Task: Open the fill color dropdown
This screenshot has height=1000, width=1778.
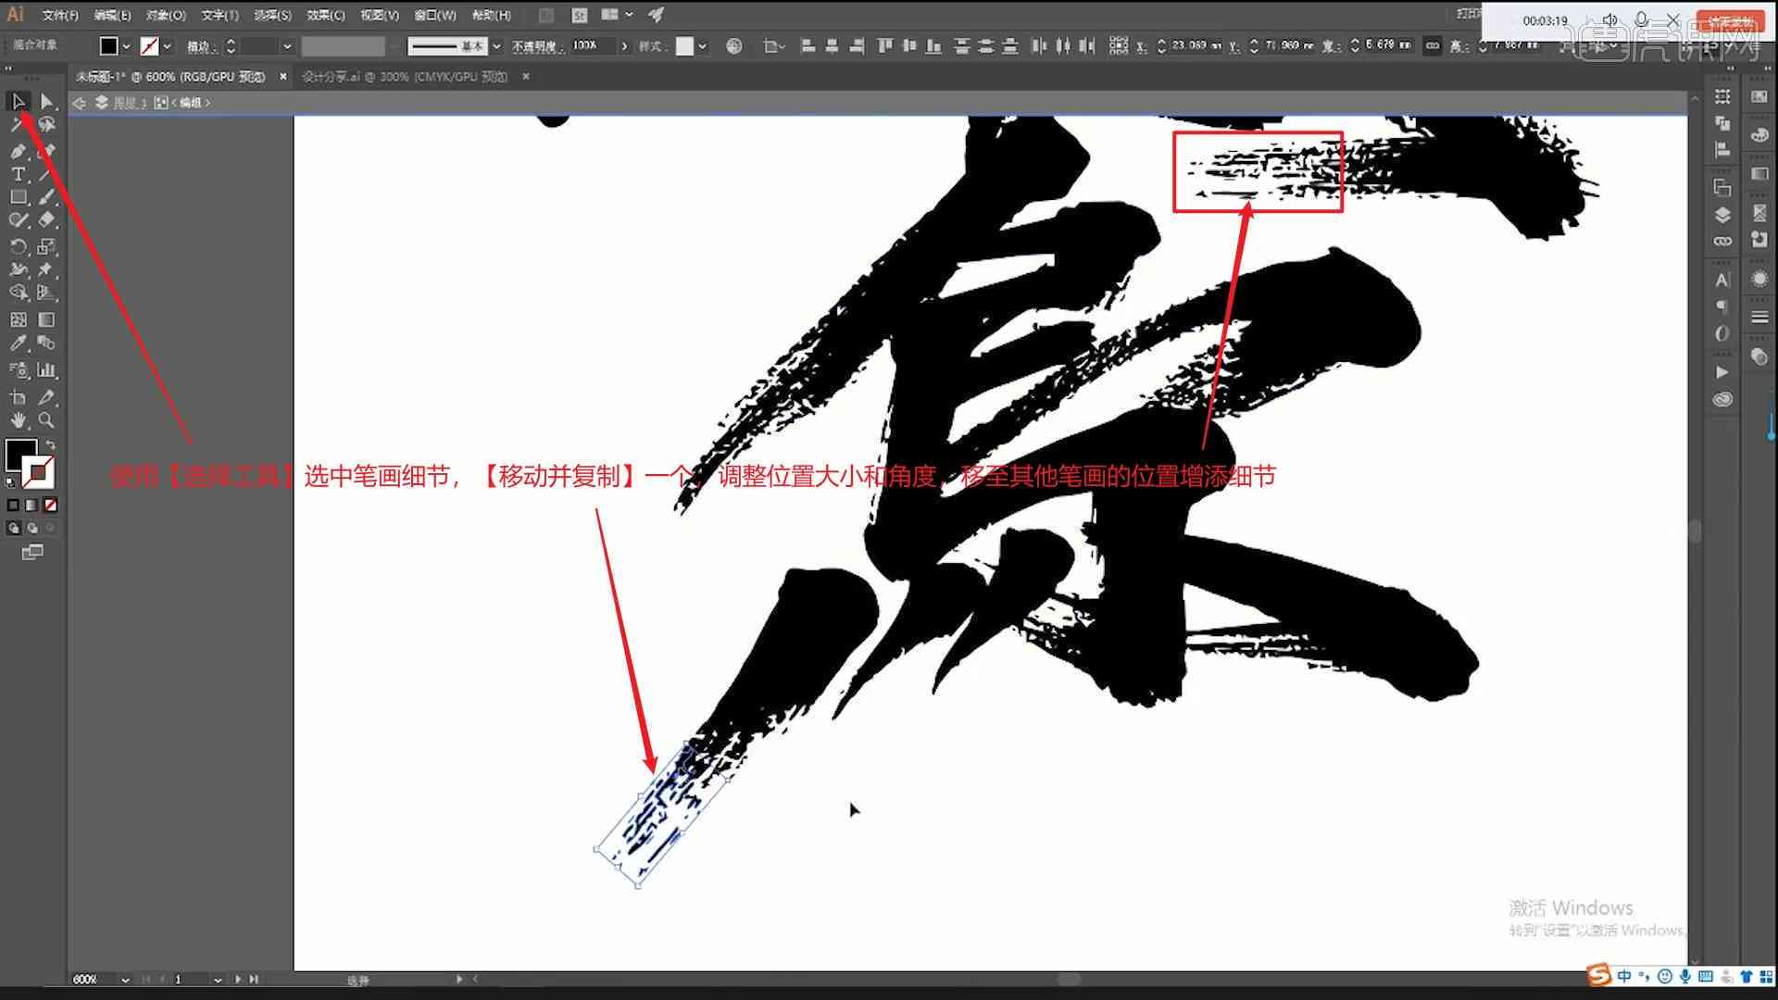Action: (x=127, y=45)
